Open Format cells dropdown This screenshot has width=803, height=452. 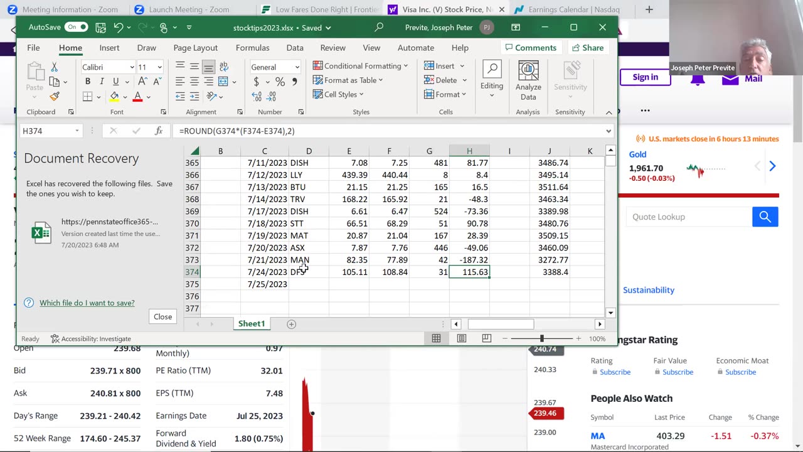[x=445, y=95]
